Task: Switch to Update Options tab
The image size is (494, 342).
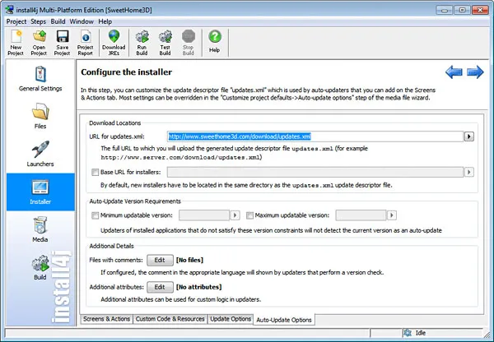Action: tap(231, 319)
